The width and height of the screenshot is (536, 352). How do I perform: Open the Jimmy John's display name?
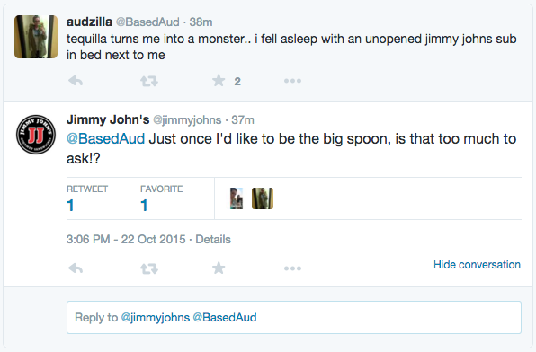108,119
